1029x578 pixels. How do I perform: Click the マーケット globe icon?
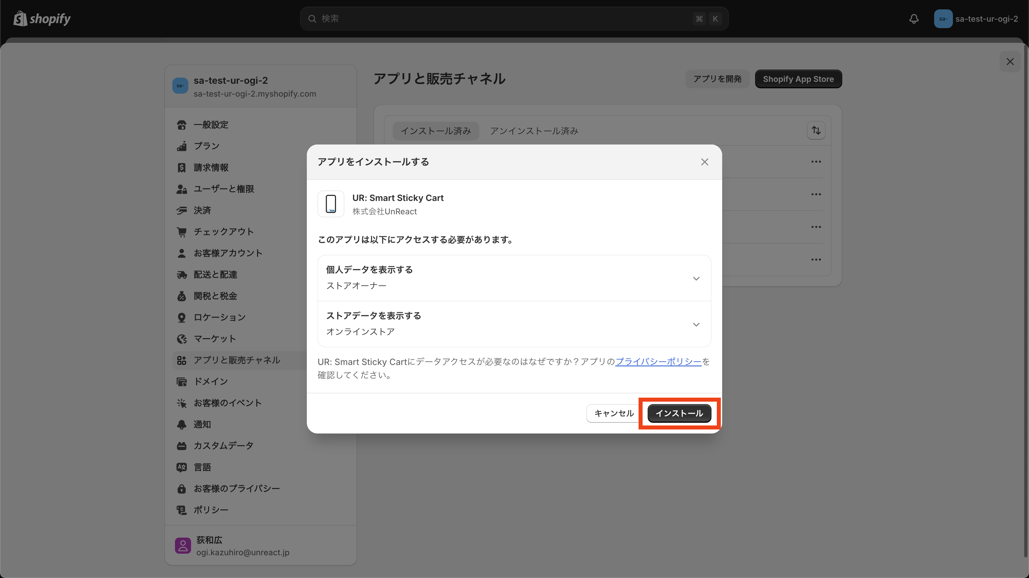tap(182, 339)
